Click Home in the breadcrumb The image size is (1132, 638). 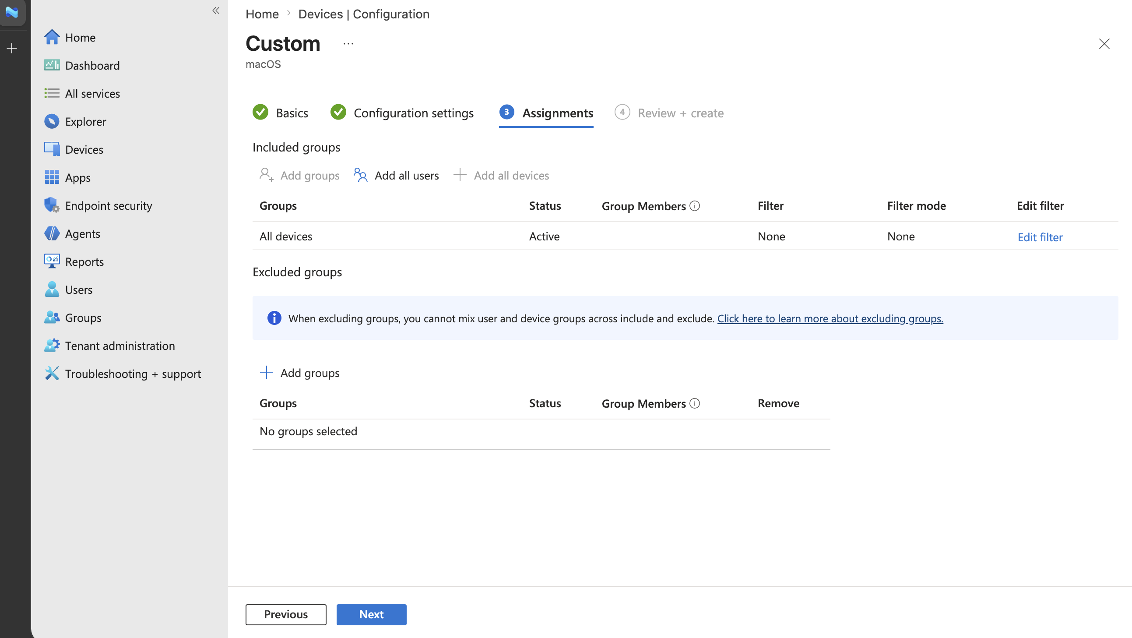pos(262,14)
